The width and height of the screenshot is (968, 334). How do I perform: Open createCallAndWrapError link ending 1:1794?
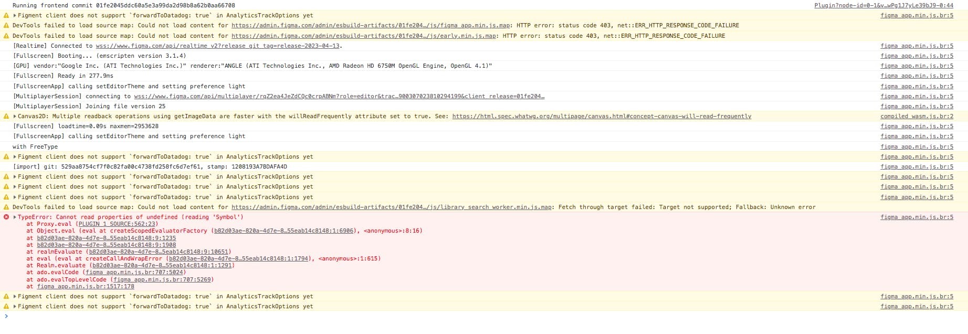pos(239,258)
